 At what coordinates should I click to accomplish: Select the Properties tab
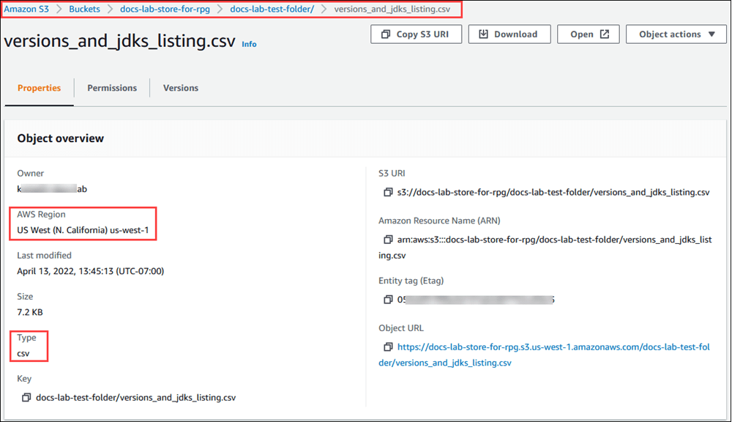tap(38, 88)
